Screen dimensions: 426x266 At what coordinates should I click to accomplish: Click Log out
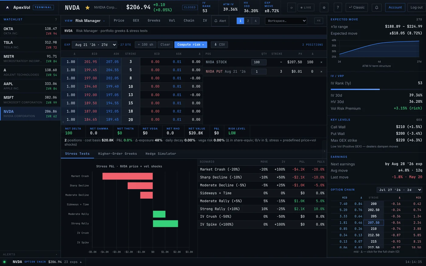[416, 8]
